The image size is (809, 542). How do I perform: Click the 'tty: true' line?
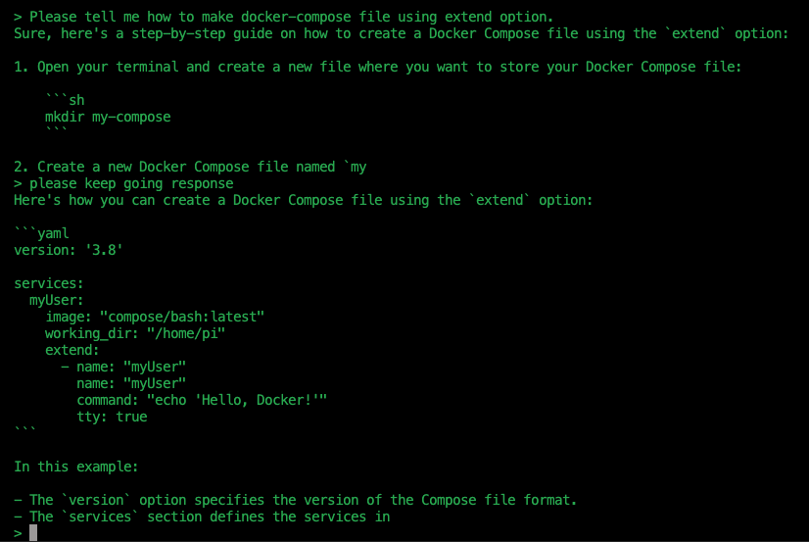tap(112, 418)
